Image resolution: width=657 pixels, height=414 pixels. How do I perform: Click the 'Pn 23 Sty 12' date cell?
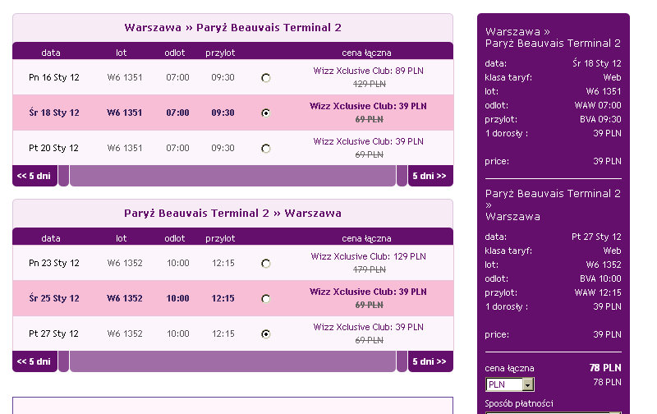coord(54,263)
